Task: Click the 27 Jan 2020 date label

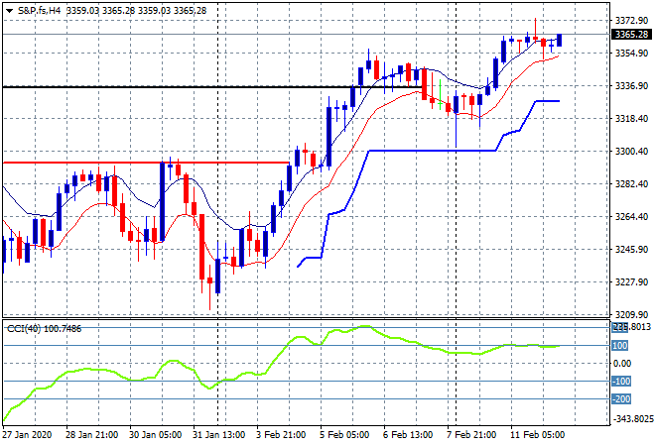Action: [27, 435]
